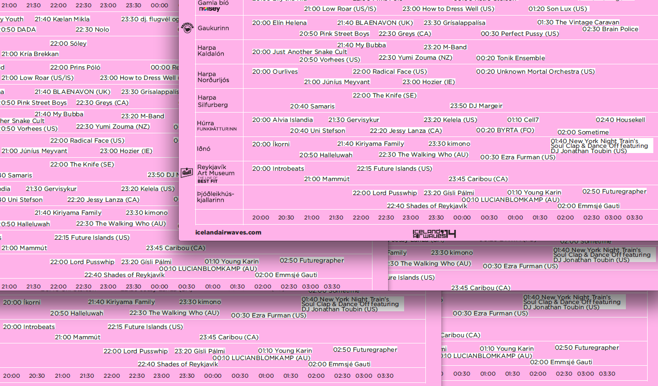Select the Reykjavík Art Museum venue label
Screen dimensions: 658x386
216,170
